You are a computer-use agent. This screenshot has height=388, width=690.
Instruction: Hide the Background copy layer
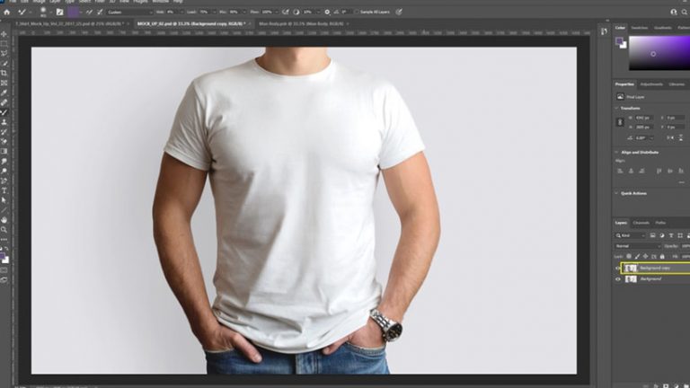618,268
